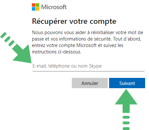Click the Microsoft four-square logo icon
The width and height of the screenshot is (149, 130).
tap(35, 7)
